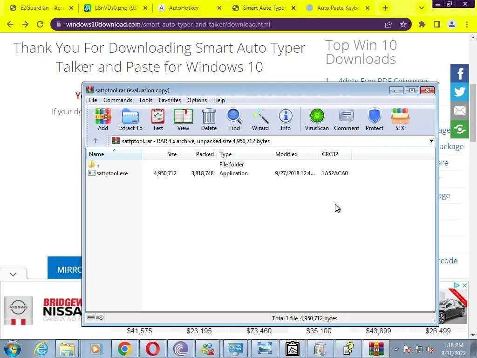Click the CRC value 1A52ACA0
This screenshot has width=477, height=358.
(x=334, y=173)
